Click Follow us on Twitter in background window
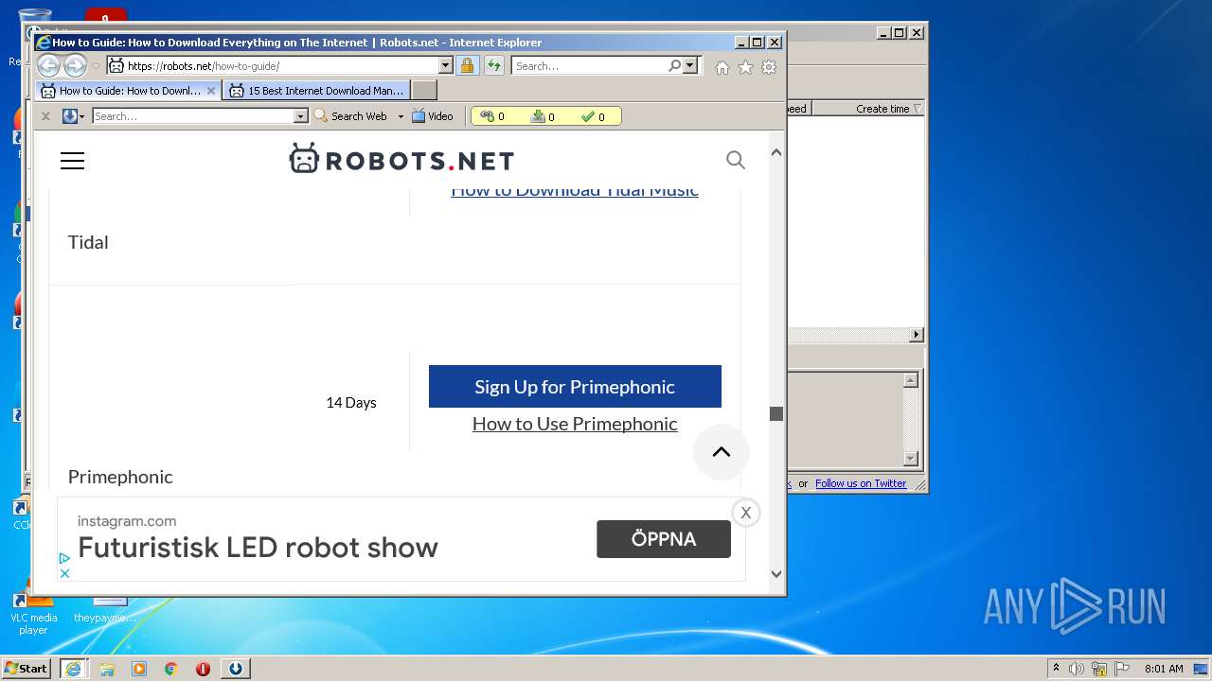Image resolution: width=1212 pixels, height=681 pixels. pyautogui.click(x=861, y=483)
